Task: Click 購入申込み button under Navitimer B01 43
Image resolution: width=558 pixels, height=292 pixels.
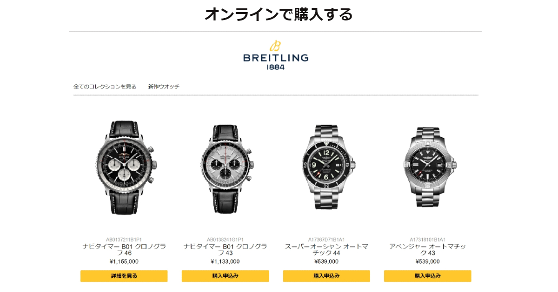Action: pyautogui.click(x=225, y=276)
